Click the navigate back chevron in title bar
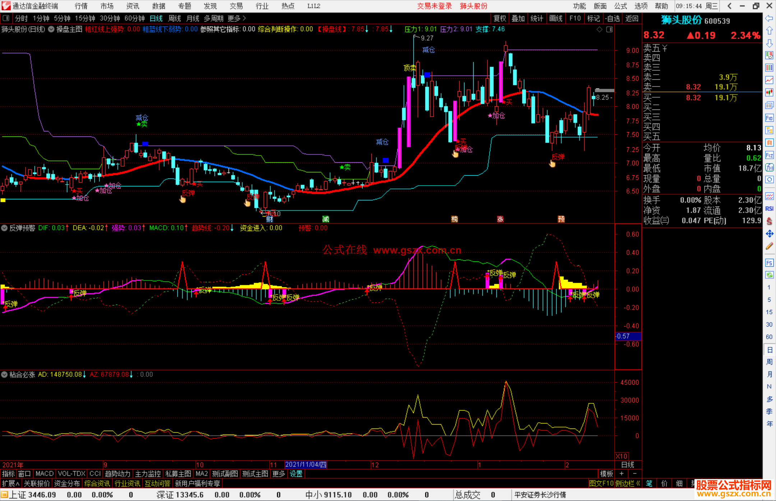The height and width of the screenshot is (501, 776). [x=729, y=6]
